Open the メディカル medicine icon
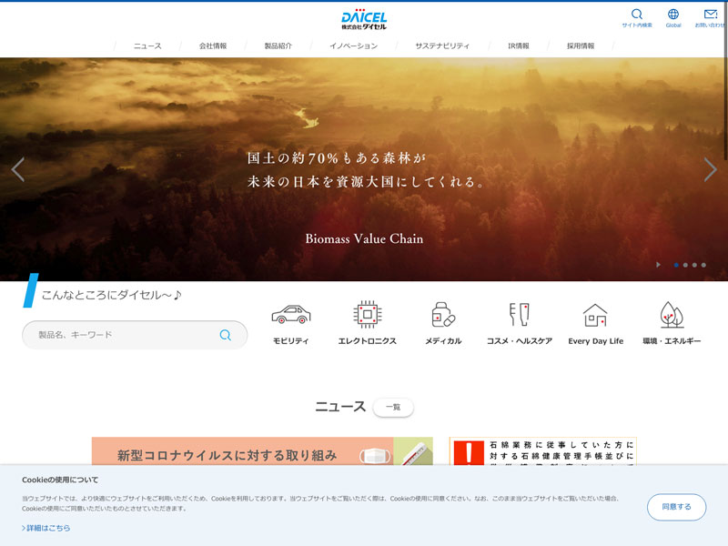The width and height of the screenshot is (728, 546). (443, 315)
